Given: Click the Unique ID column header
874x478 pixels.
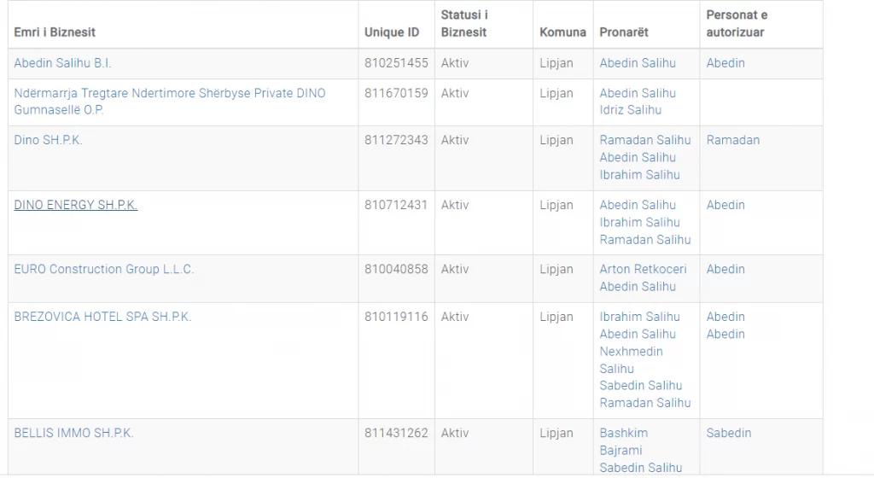Looking at the screenshot, I should (x=391, y=32).
